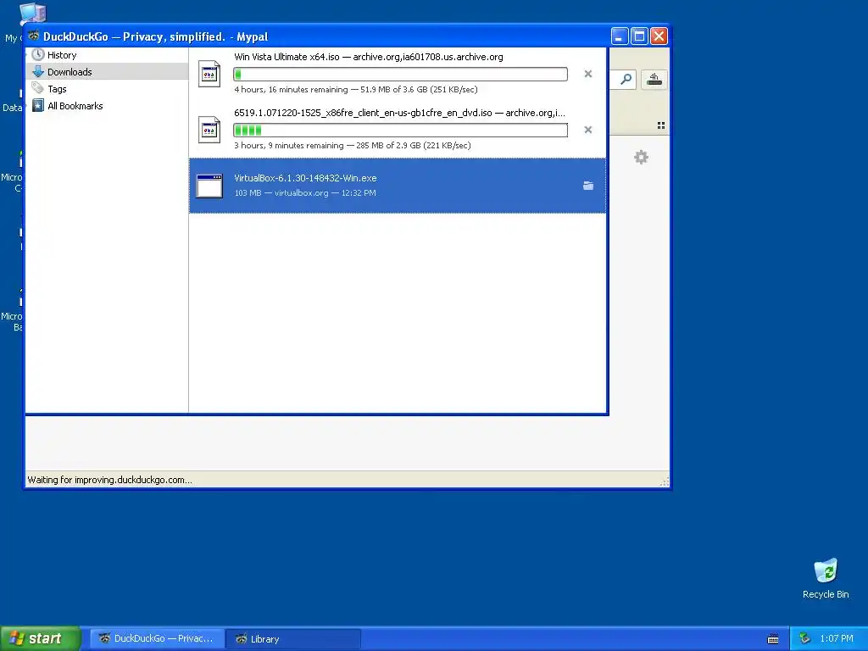Viewport: 868px width, 651px height.
Task: Close the Mypal browser window
Action: [x=658, y=36]
